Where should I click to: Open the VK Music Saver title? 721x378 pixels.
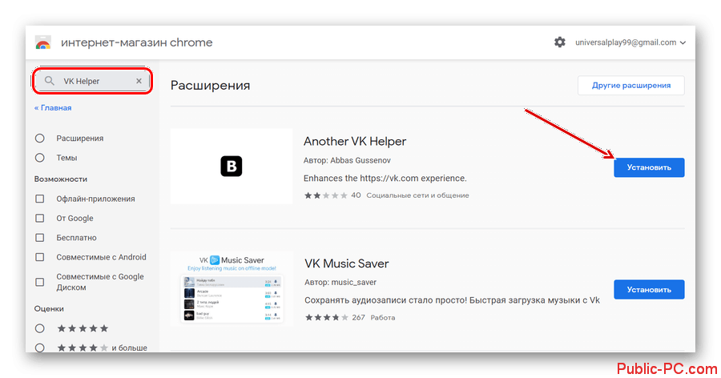point(346,263)
